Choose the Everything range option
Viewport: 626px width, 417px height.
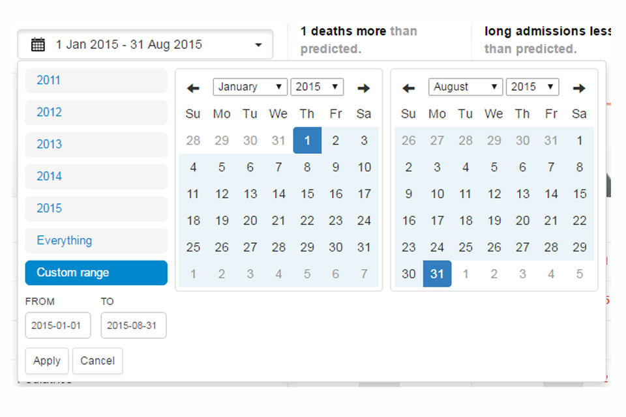(97, 240)
